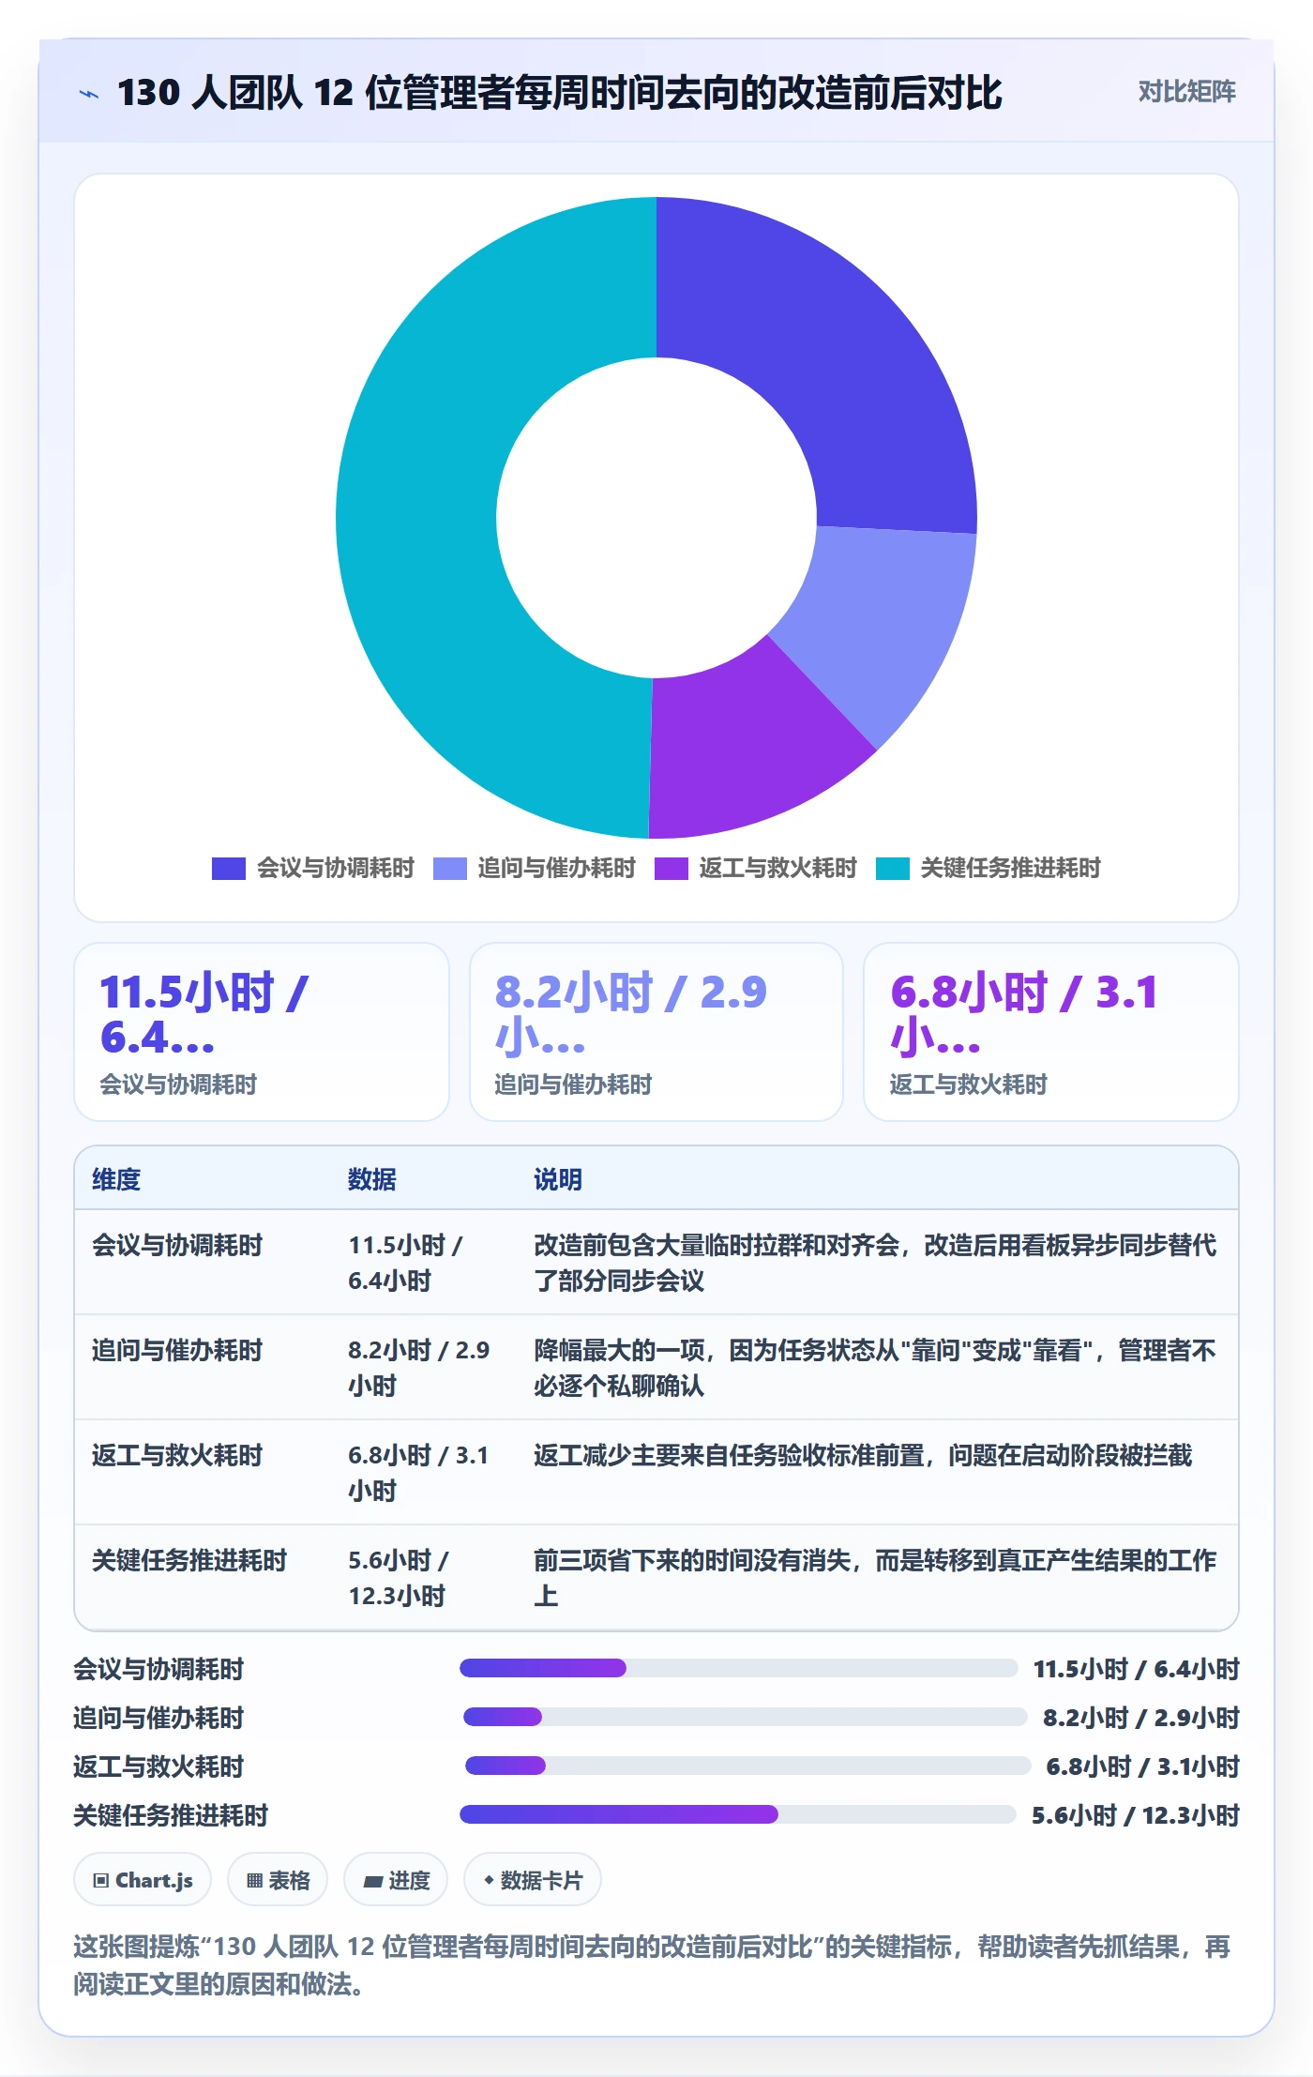Screen dimensions: 1313x2077
Task: Toggle the 关键任务推进耗时 legend swatch
Action: coord(893,869)
